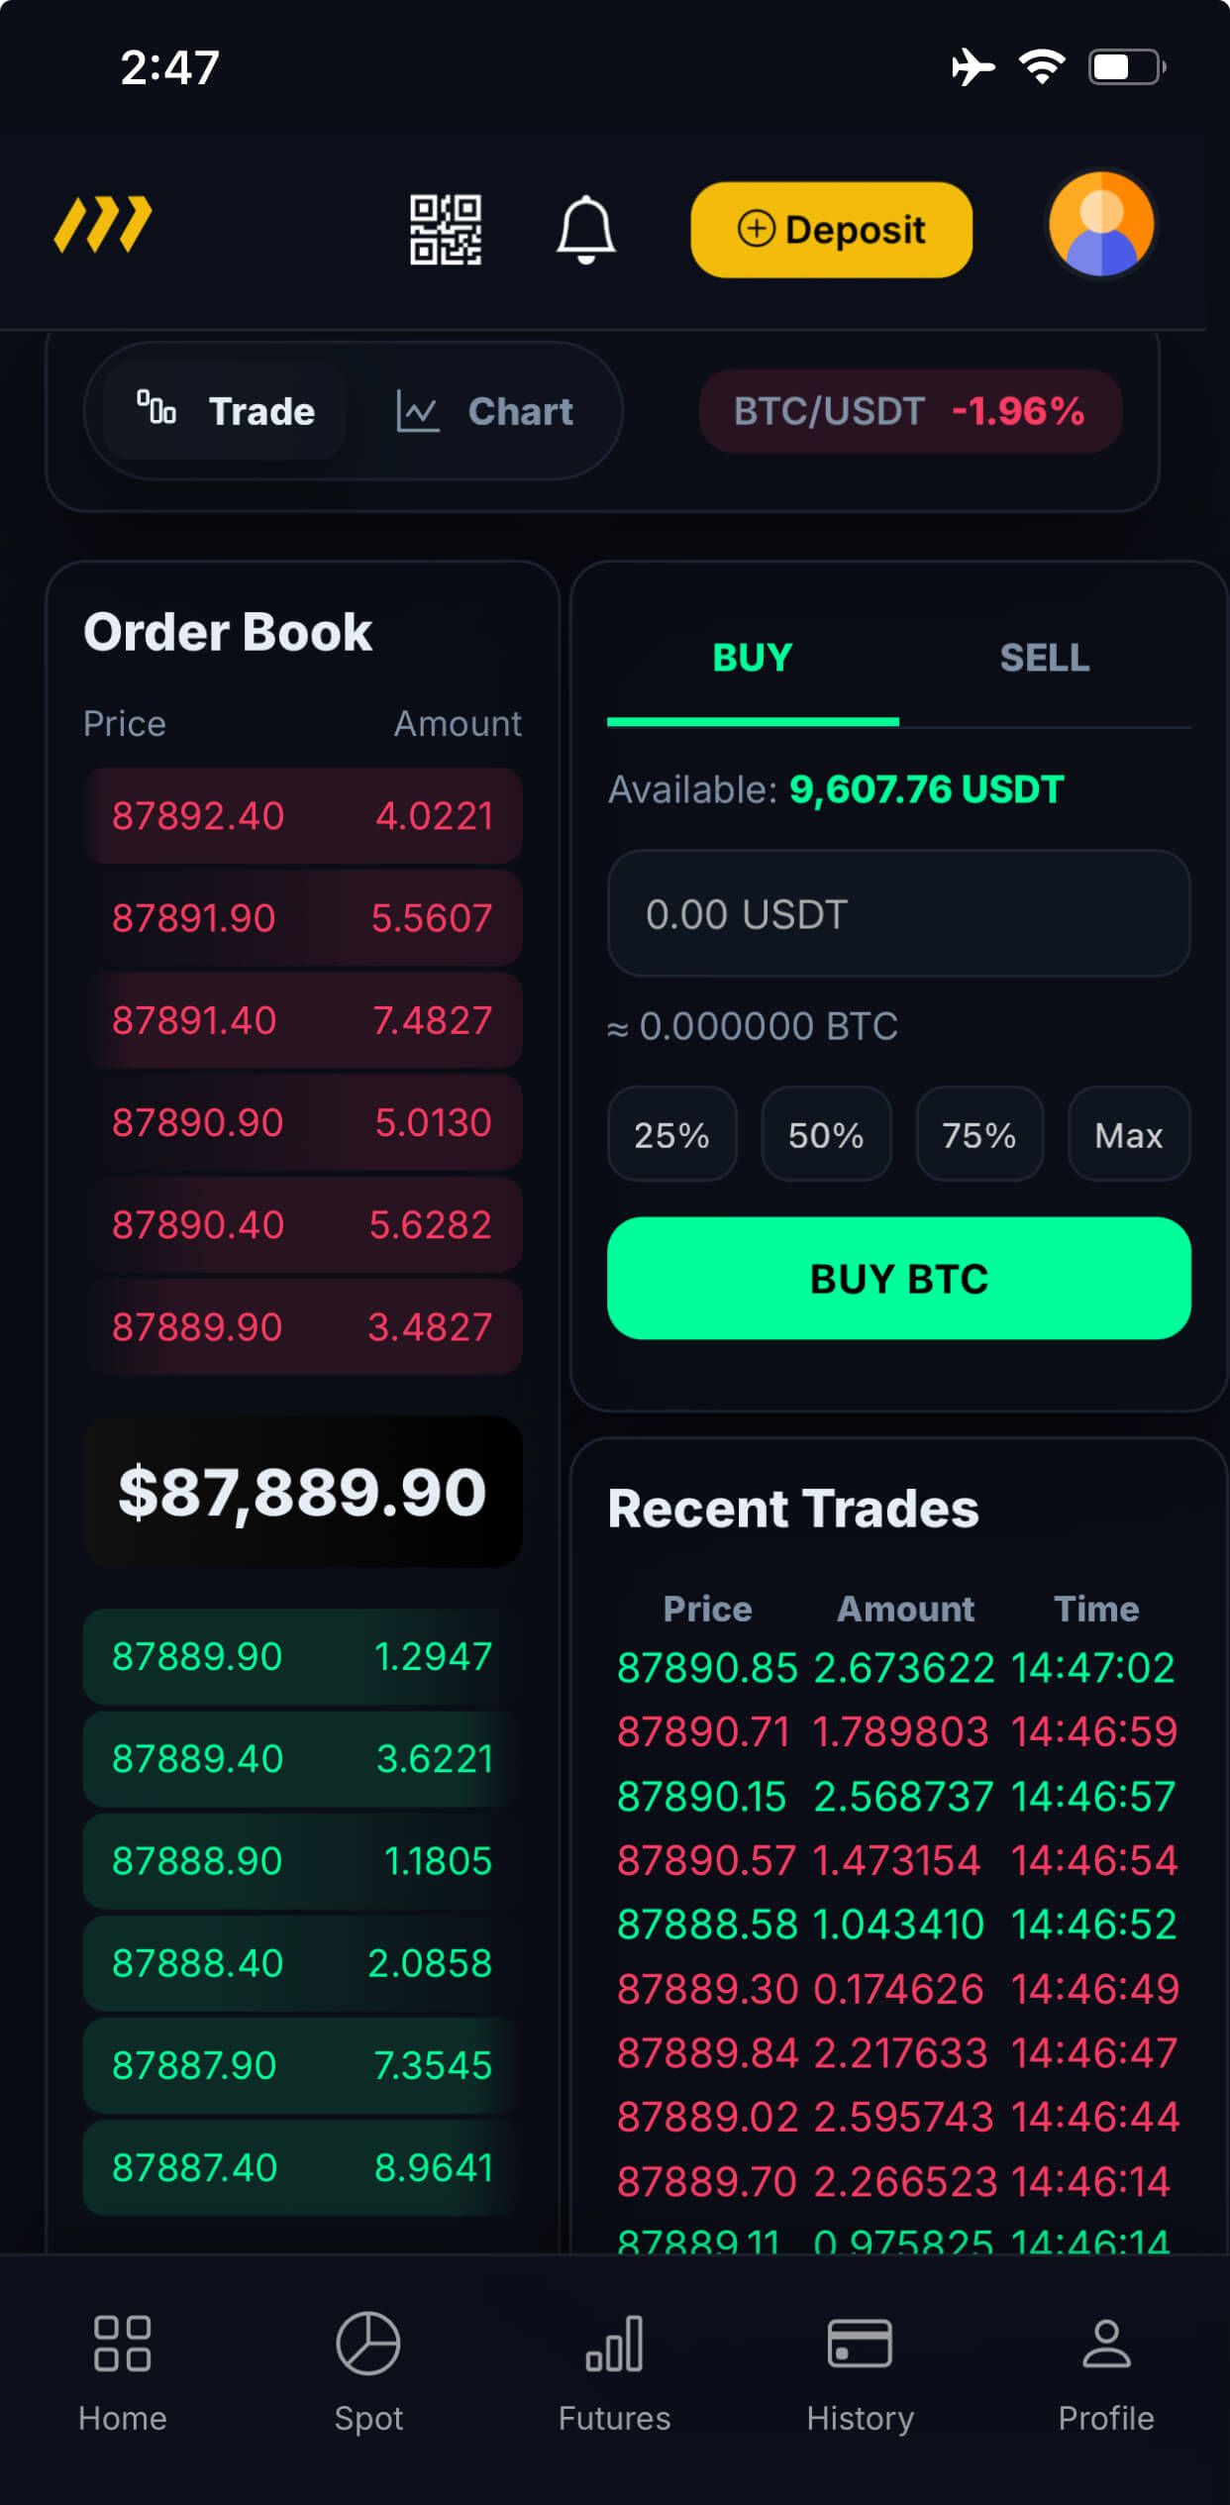Set amount to 25%
This screenshot has height=2505, width=1230.
click(671, 1135)
